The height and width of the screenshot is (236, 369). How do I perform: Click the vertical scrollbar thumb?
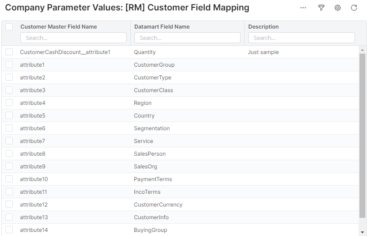(362, 136)
